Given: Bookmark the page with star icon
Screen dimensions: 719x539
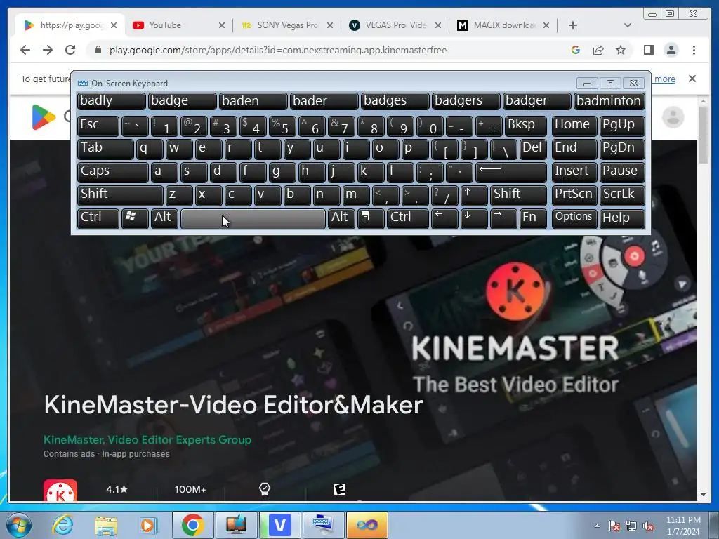Looking at the screenshot, I should point(621,50).
